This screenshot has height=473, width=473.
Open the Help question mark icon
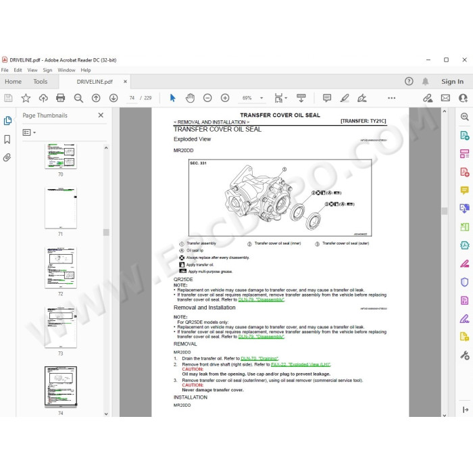409,82
